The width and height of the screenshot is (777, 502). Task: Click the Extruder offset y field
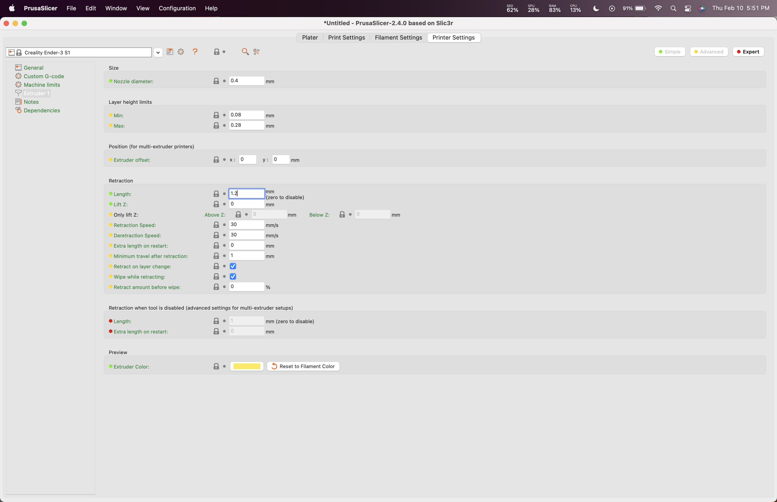point(281,159)
